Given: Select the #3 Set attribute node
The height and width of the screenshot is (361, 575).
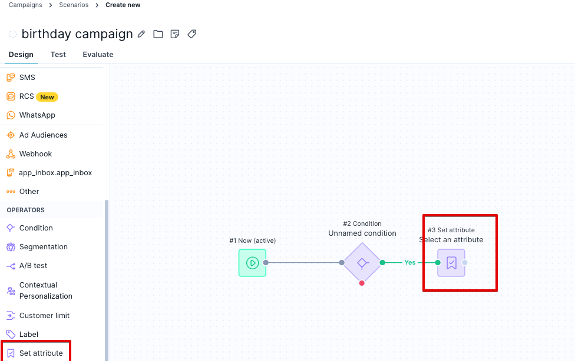Looking at the screenshot, I should [x=451, y=262].
